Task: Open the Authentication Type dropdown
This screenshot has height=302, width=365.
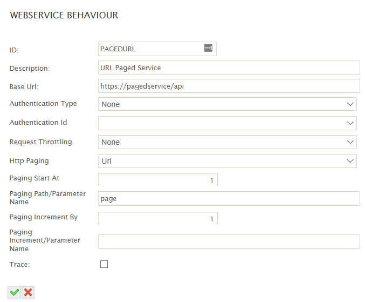Action: (228, 104)
